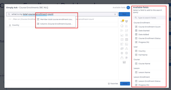Viewport: 171px width, 90px height.
Task: Pick the horizontal bar chart icon
Action: (122, 30)
